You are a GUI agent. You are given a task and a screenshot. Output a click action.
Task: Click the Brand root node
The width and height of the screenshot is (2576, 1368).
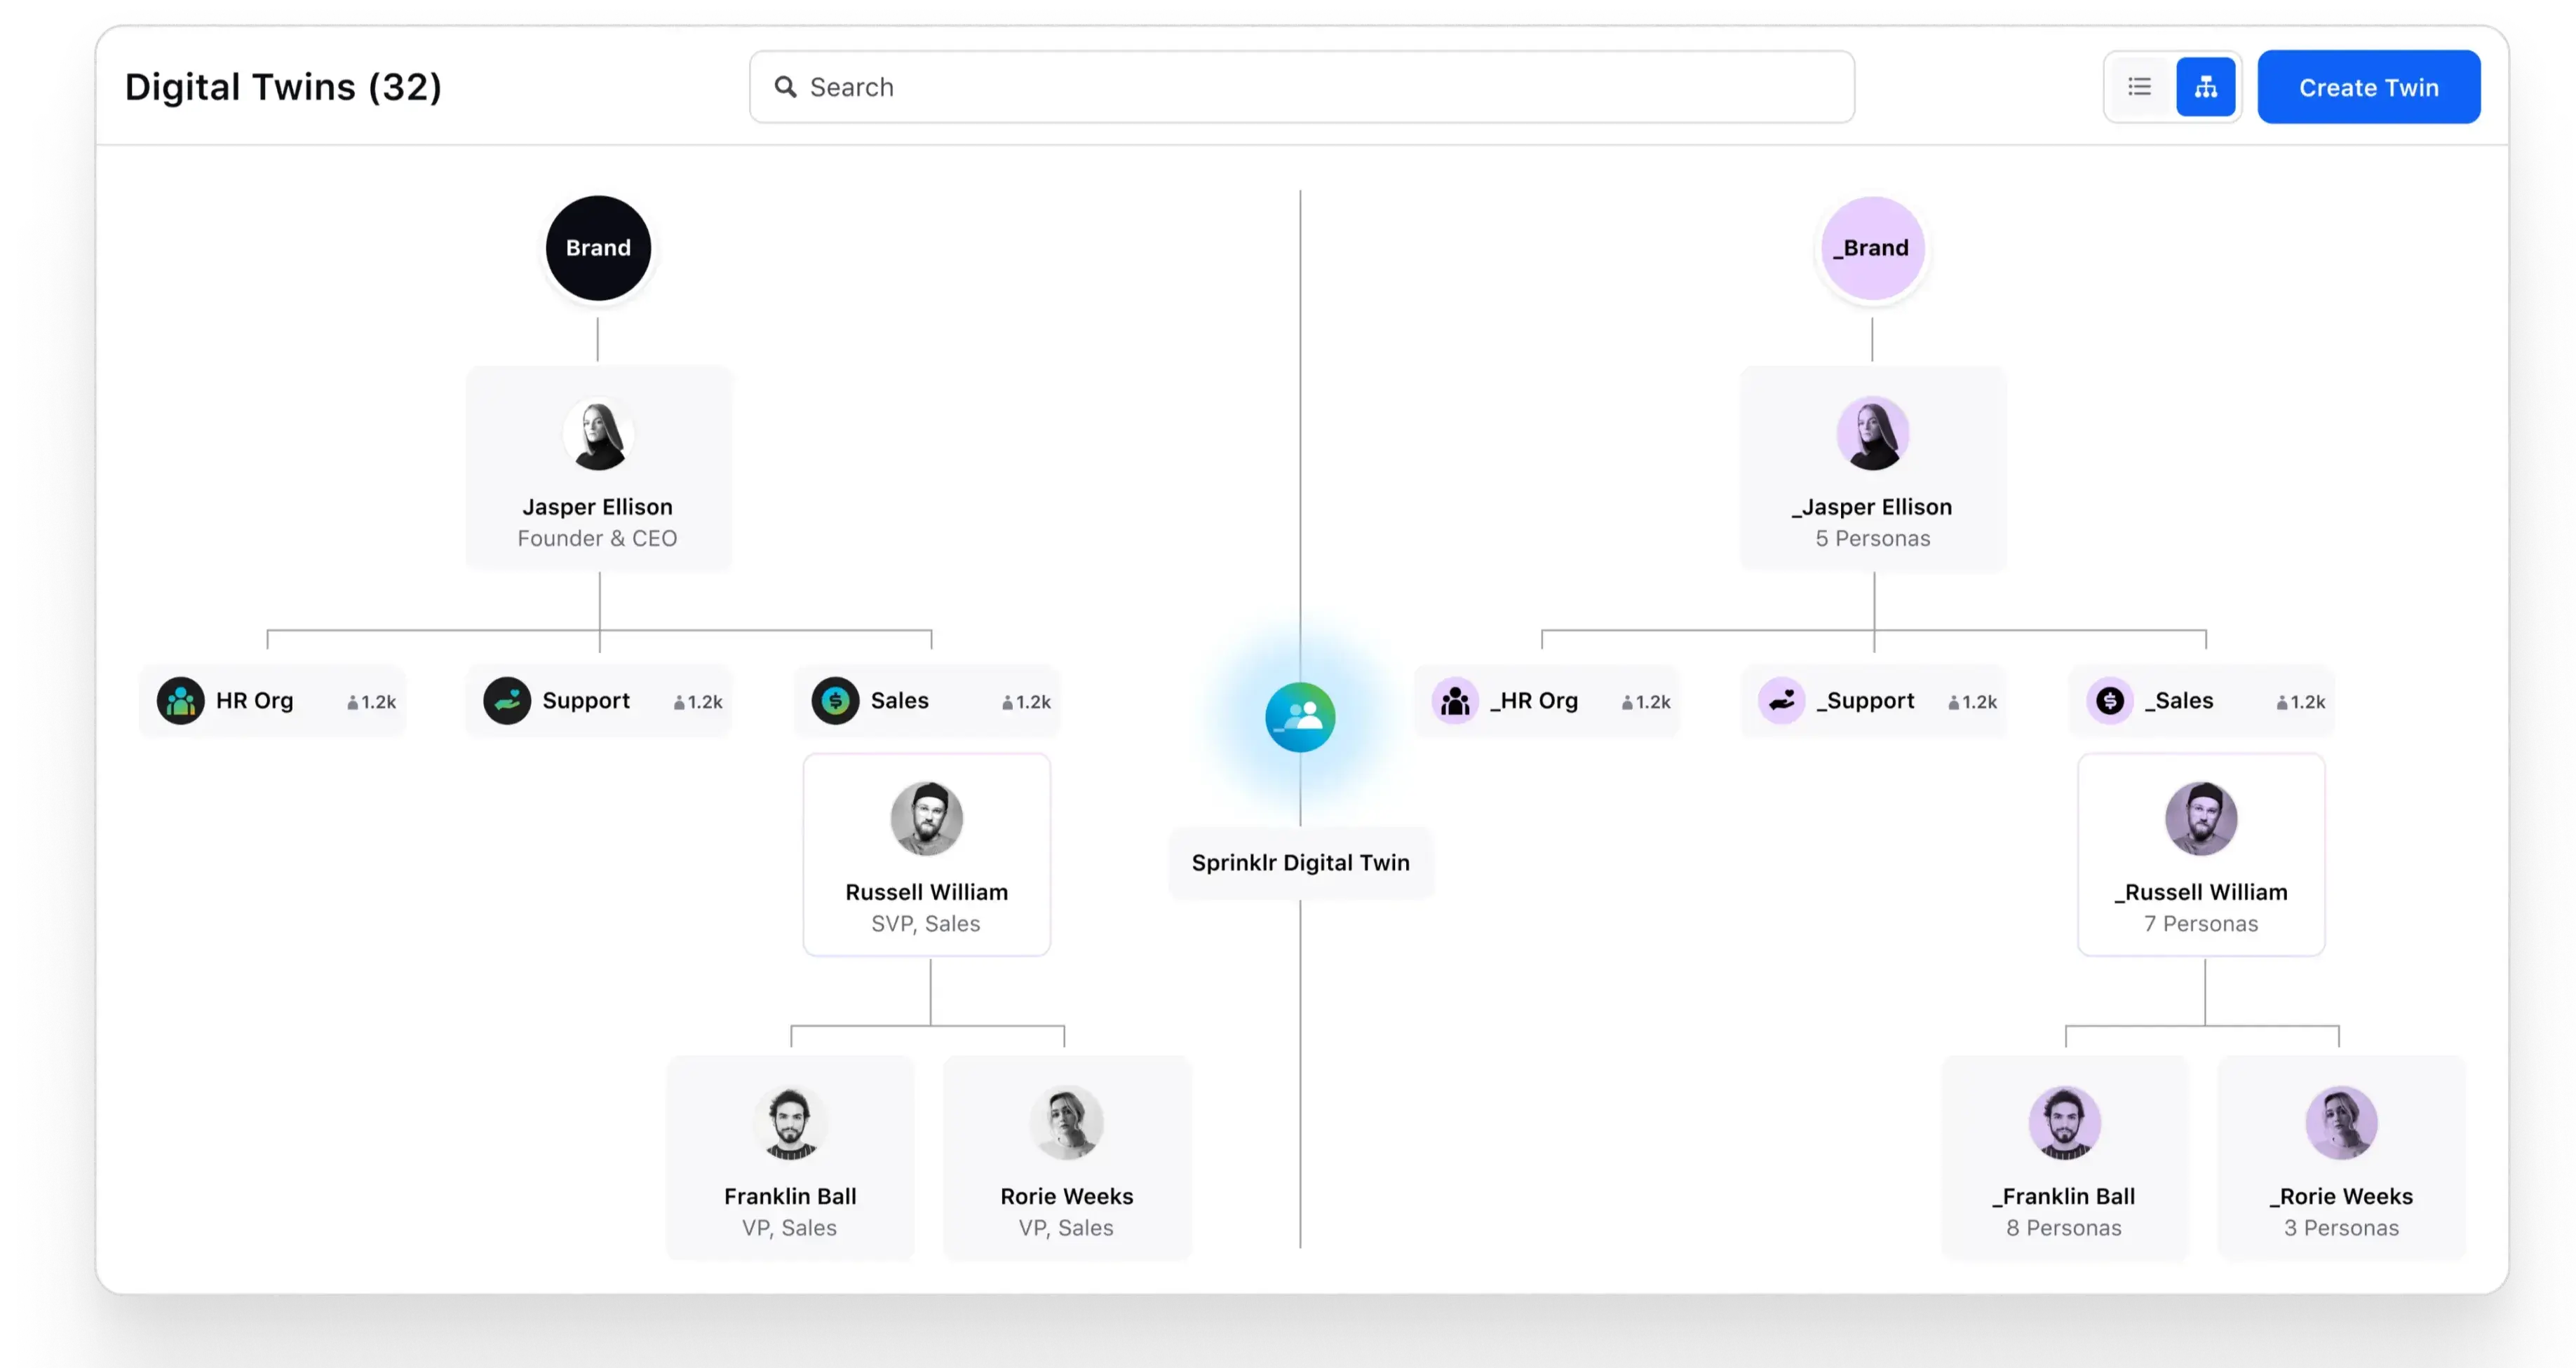[598, 247]
